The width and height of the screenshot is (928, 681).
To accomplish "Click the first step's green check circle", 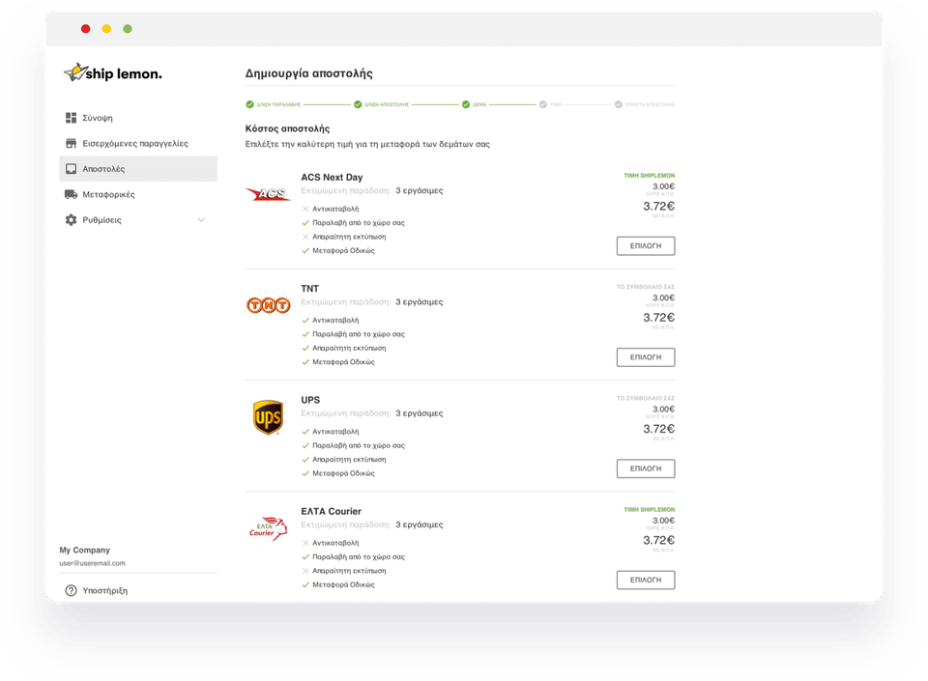I will click(249, 104).
